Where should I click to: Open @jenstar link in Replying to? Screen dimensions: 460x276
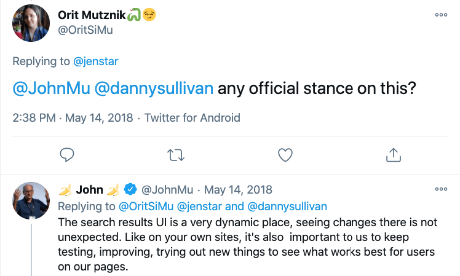point(100,61)
